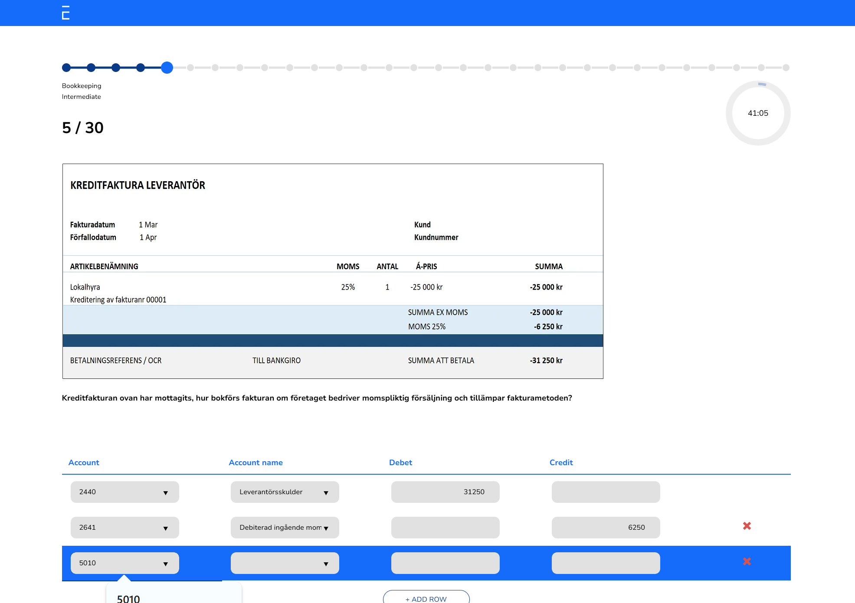Edit the Credit value 6250

click(x=606, y=528)
